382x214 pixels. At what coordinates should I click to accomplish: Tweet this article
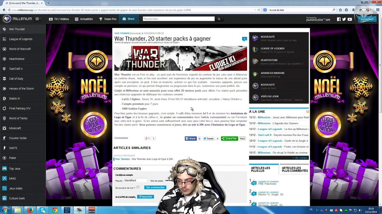pos(208,139)
